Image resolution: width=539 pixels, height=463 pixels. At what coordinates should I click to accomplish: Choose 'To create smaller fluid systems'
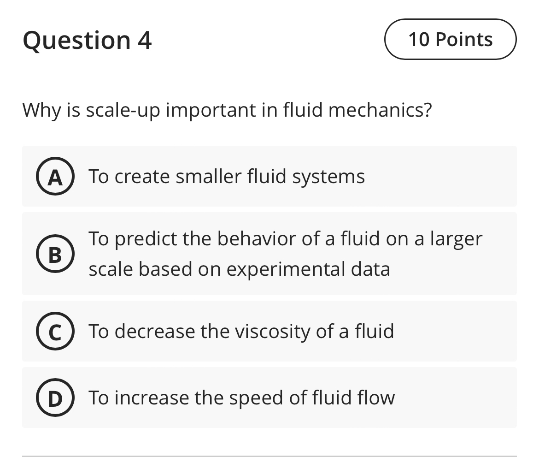226,176
